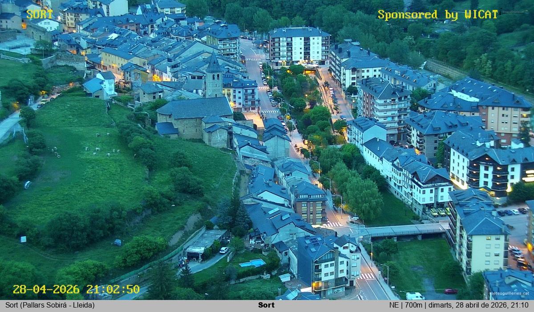Screen dimensions: 534x312
Task: Click 'Sort (Pallars Sobirá - Lleida)' caption
Action: [x=50, y=305]
